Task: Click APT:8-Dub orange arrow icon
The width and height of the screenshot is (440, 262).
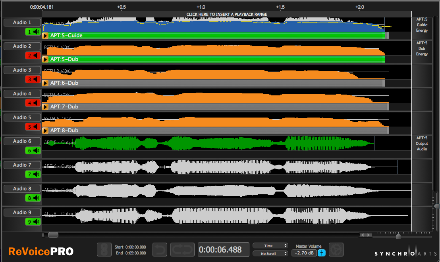Action: (46, 131)
